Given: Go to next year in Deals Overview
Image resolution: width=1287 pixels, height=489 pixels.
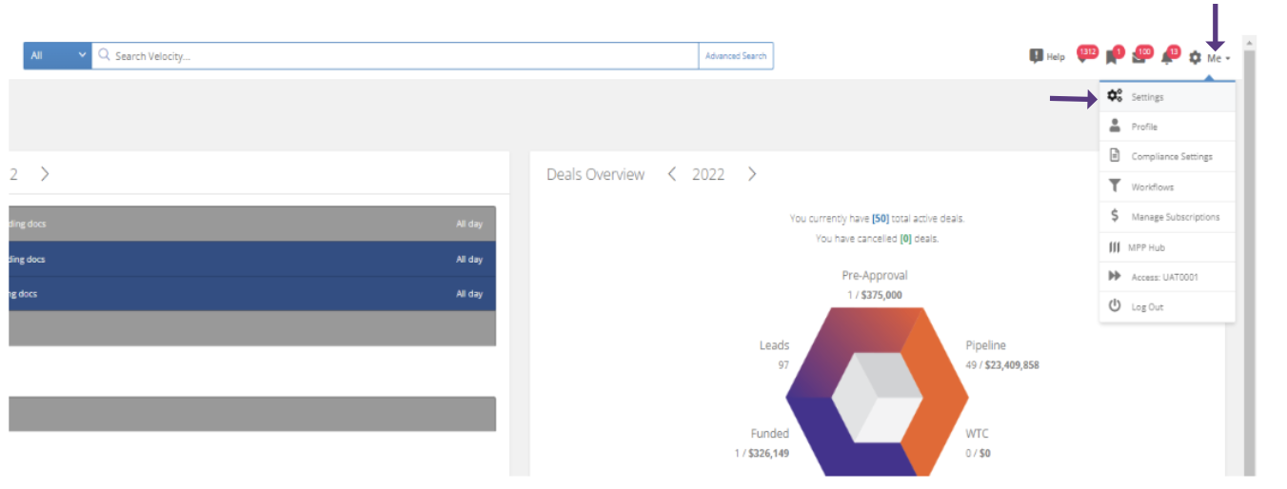Looking at the screenshot, I should point(752,174).
